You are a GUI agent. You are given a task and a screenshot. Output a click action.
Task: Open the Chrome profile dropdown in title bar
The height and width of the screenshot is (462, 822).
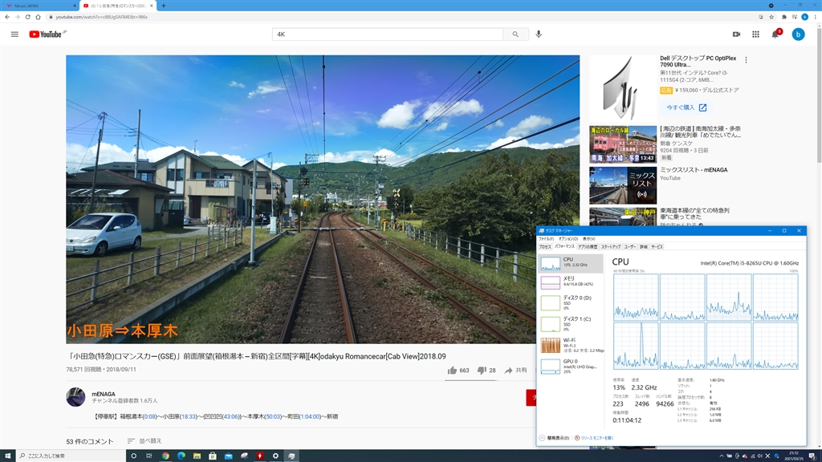coord(771,6)
